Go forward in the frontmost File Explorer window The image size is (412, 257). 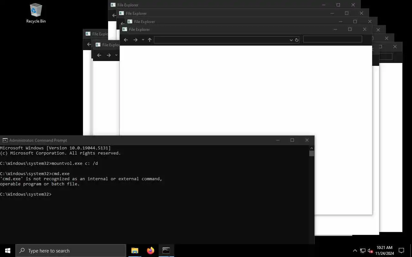click(x=136, y=40)
